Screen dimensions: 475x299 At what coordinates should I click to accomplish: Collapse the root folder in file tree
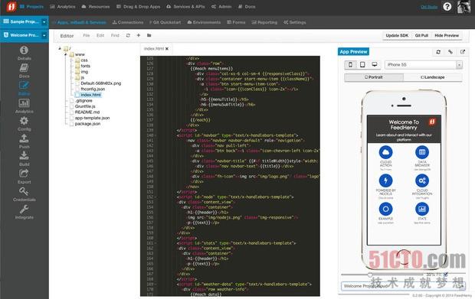click(x=60, y=48)
